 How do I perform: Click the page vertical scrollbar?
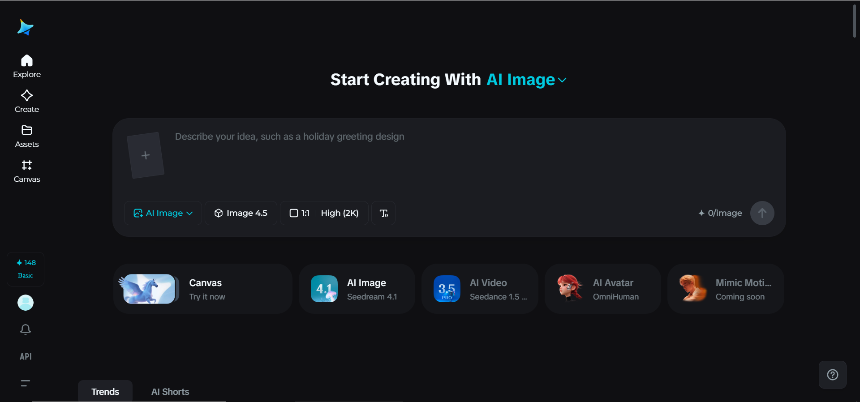(x=855, y=21)
